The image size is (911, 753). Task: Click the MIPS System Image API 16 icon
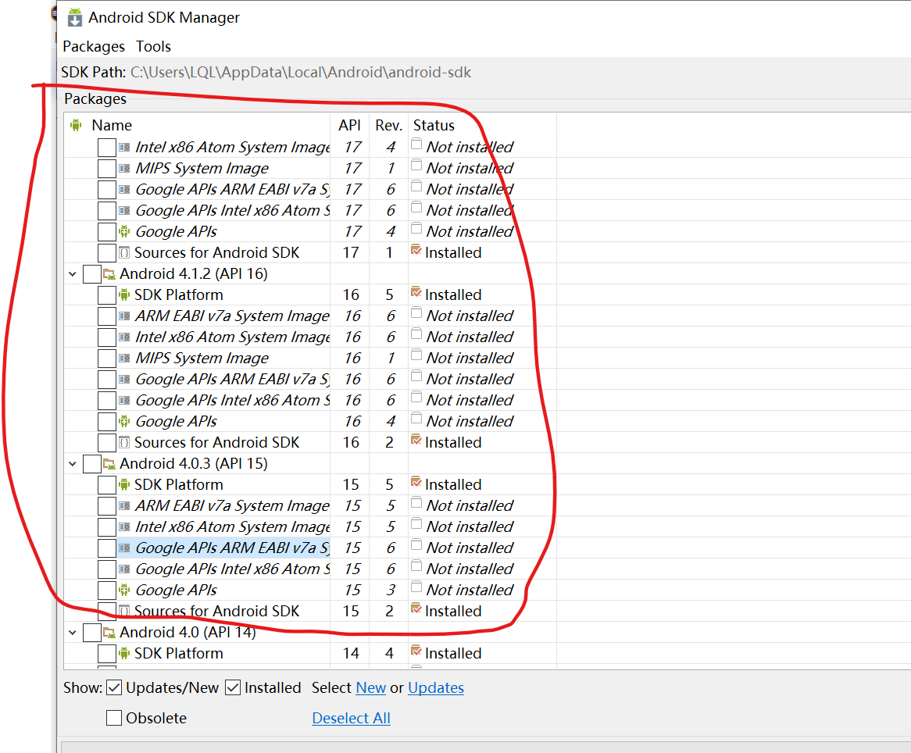(x=124, y=359)
